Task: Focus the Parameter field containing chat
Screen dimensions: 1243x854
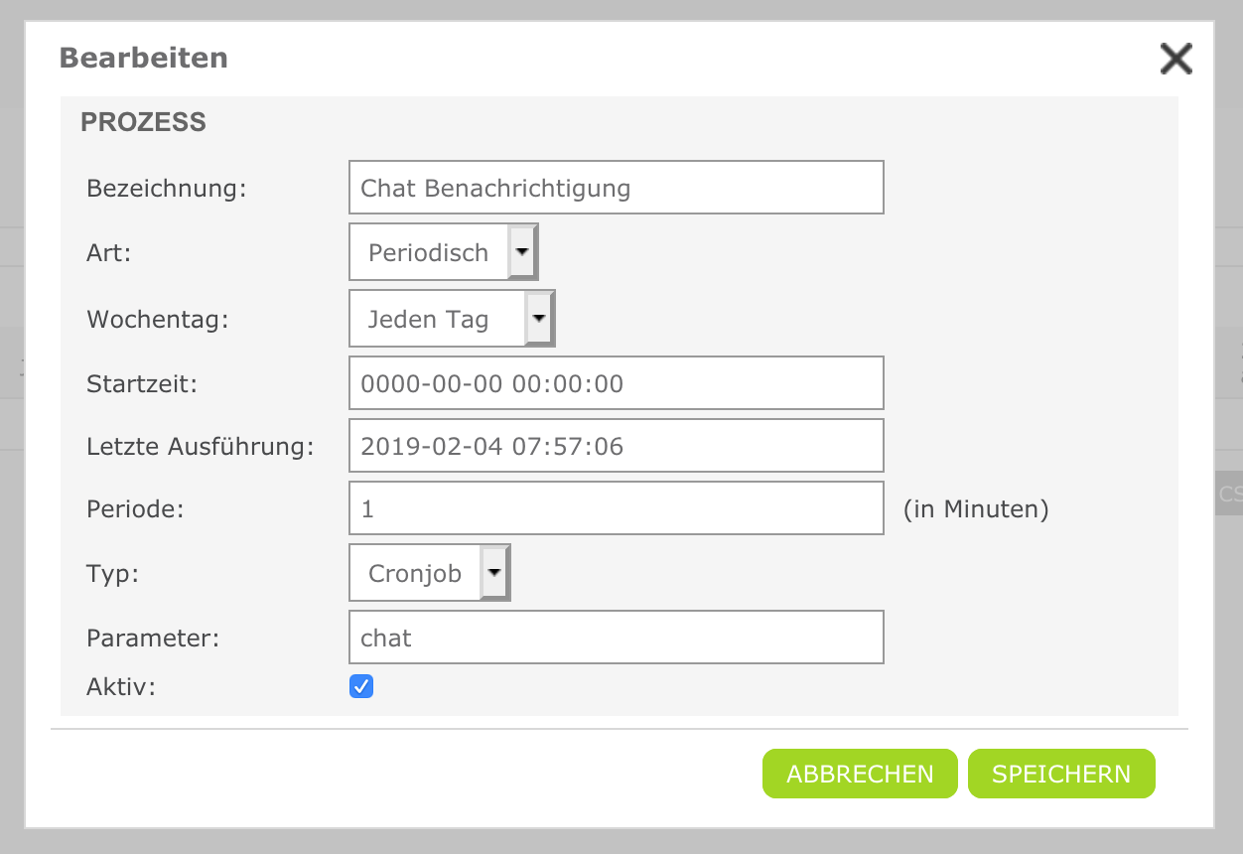Action: coord(616,638)
